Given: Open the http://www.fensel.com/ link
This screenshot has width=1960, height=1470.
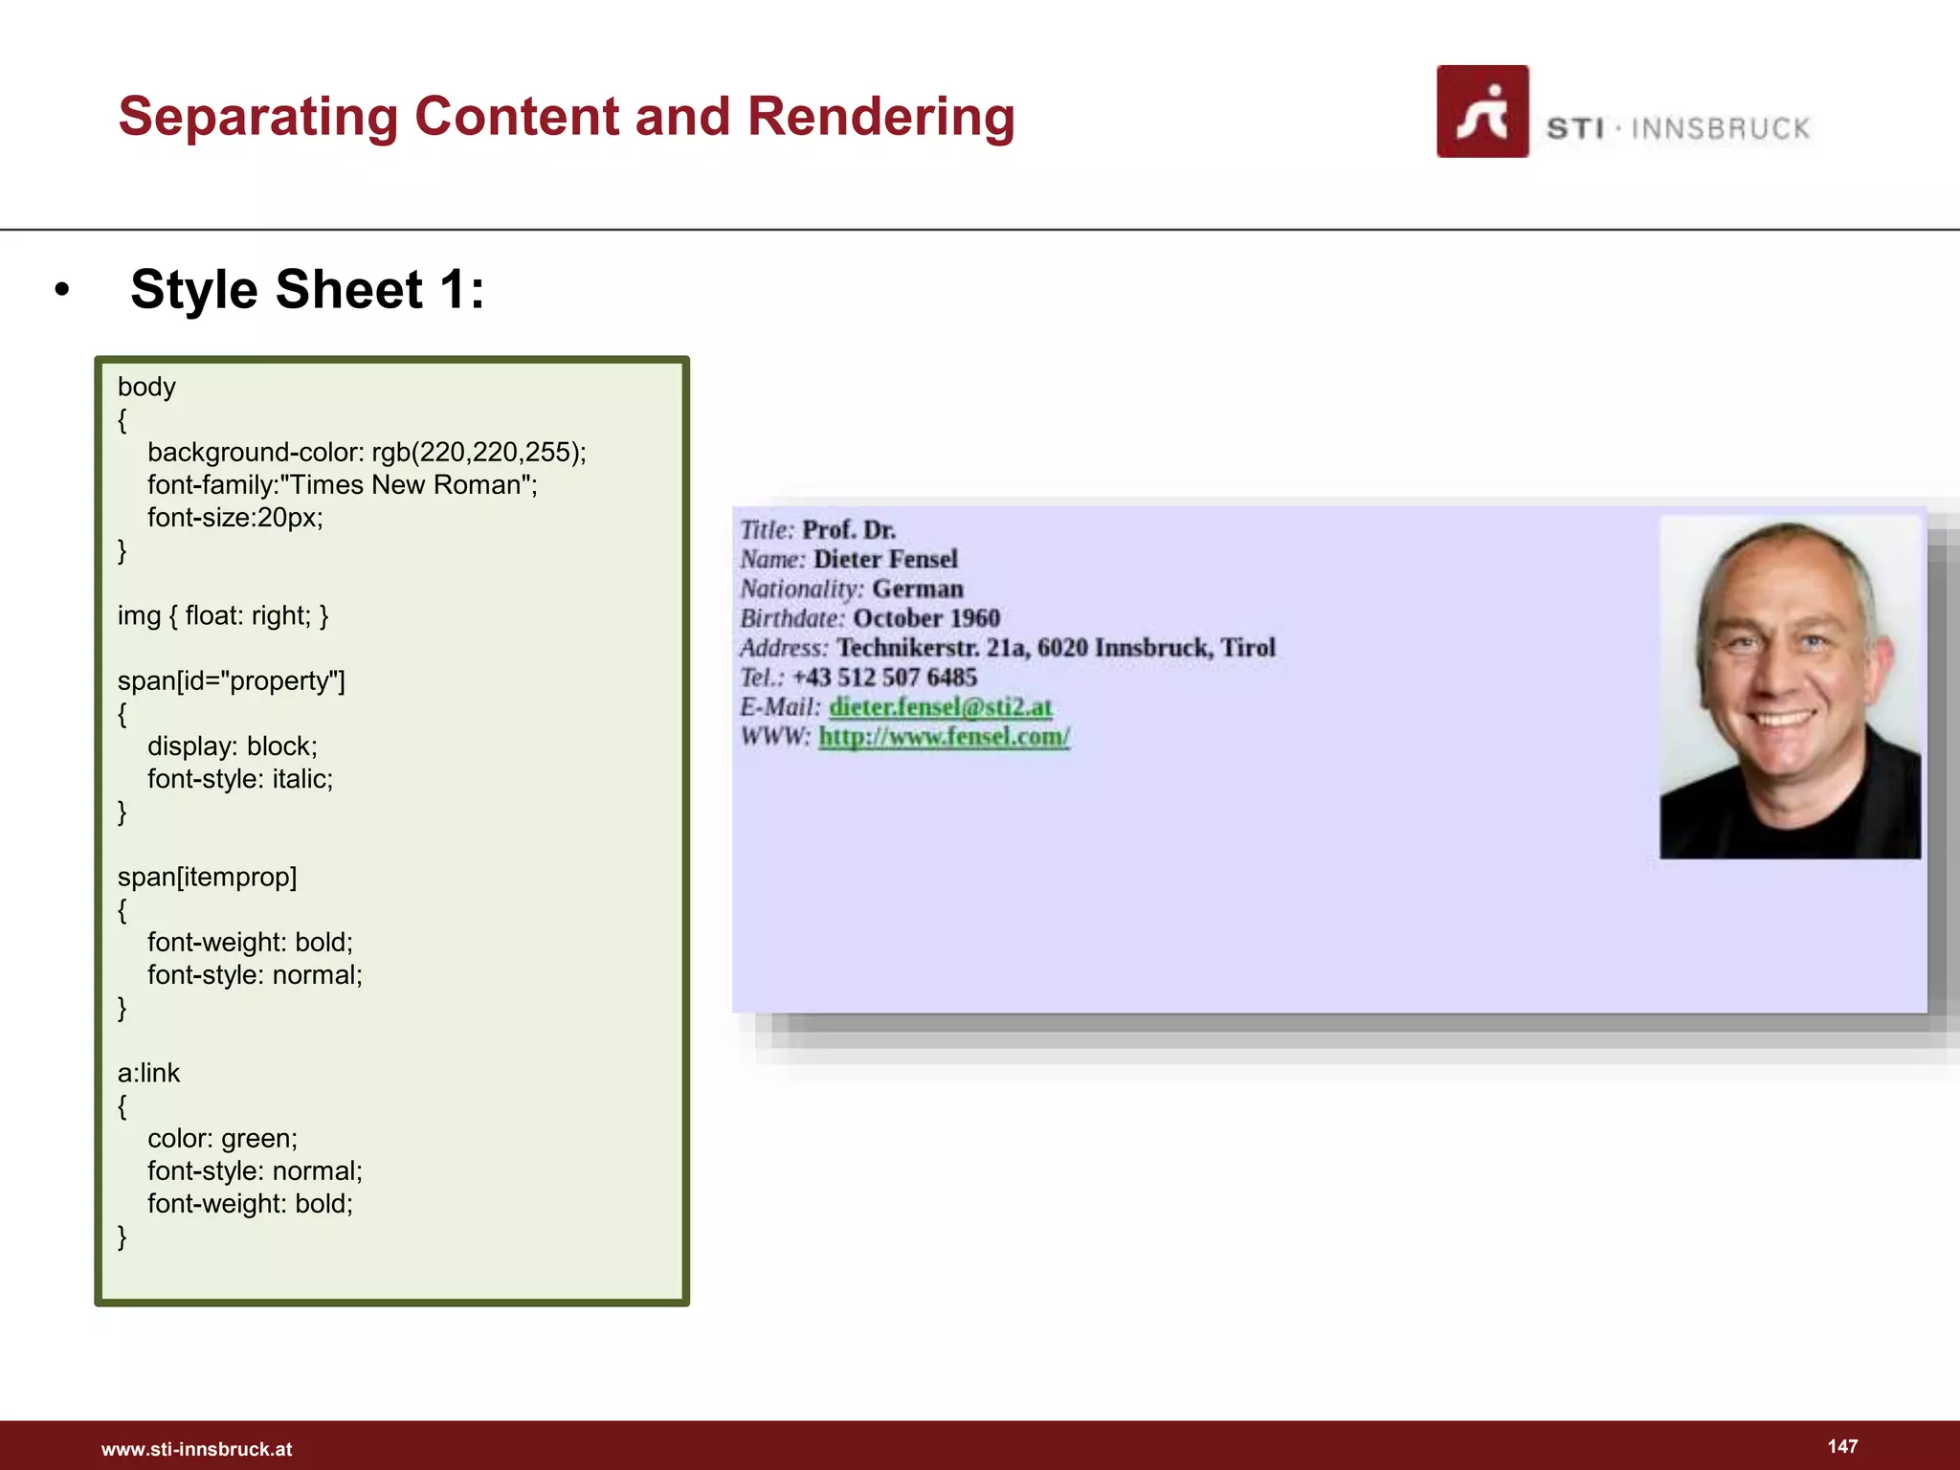Looking at the screenshot, I should 945,737.
